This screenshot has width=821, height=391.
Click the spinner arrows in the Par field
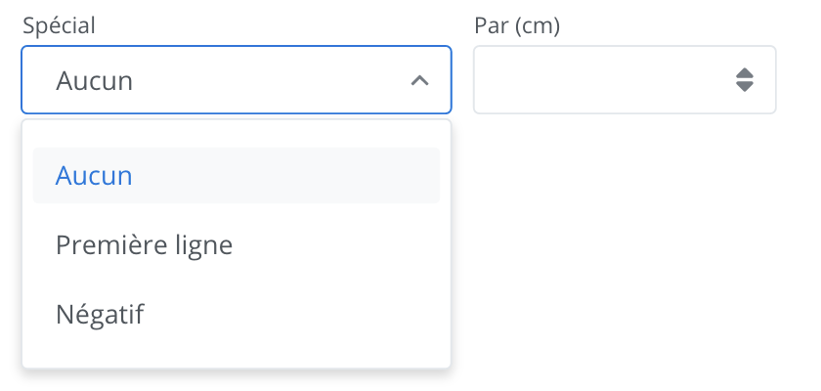pos(745,80)
